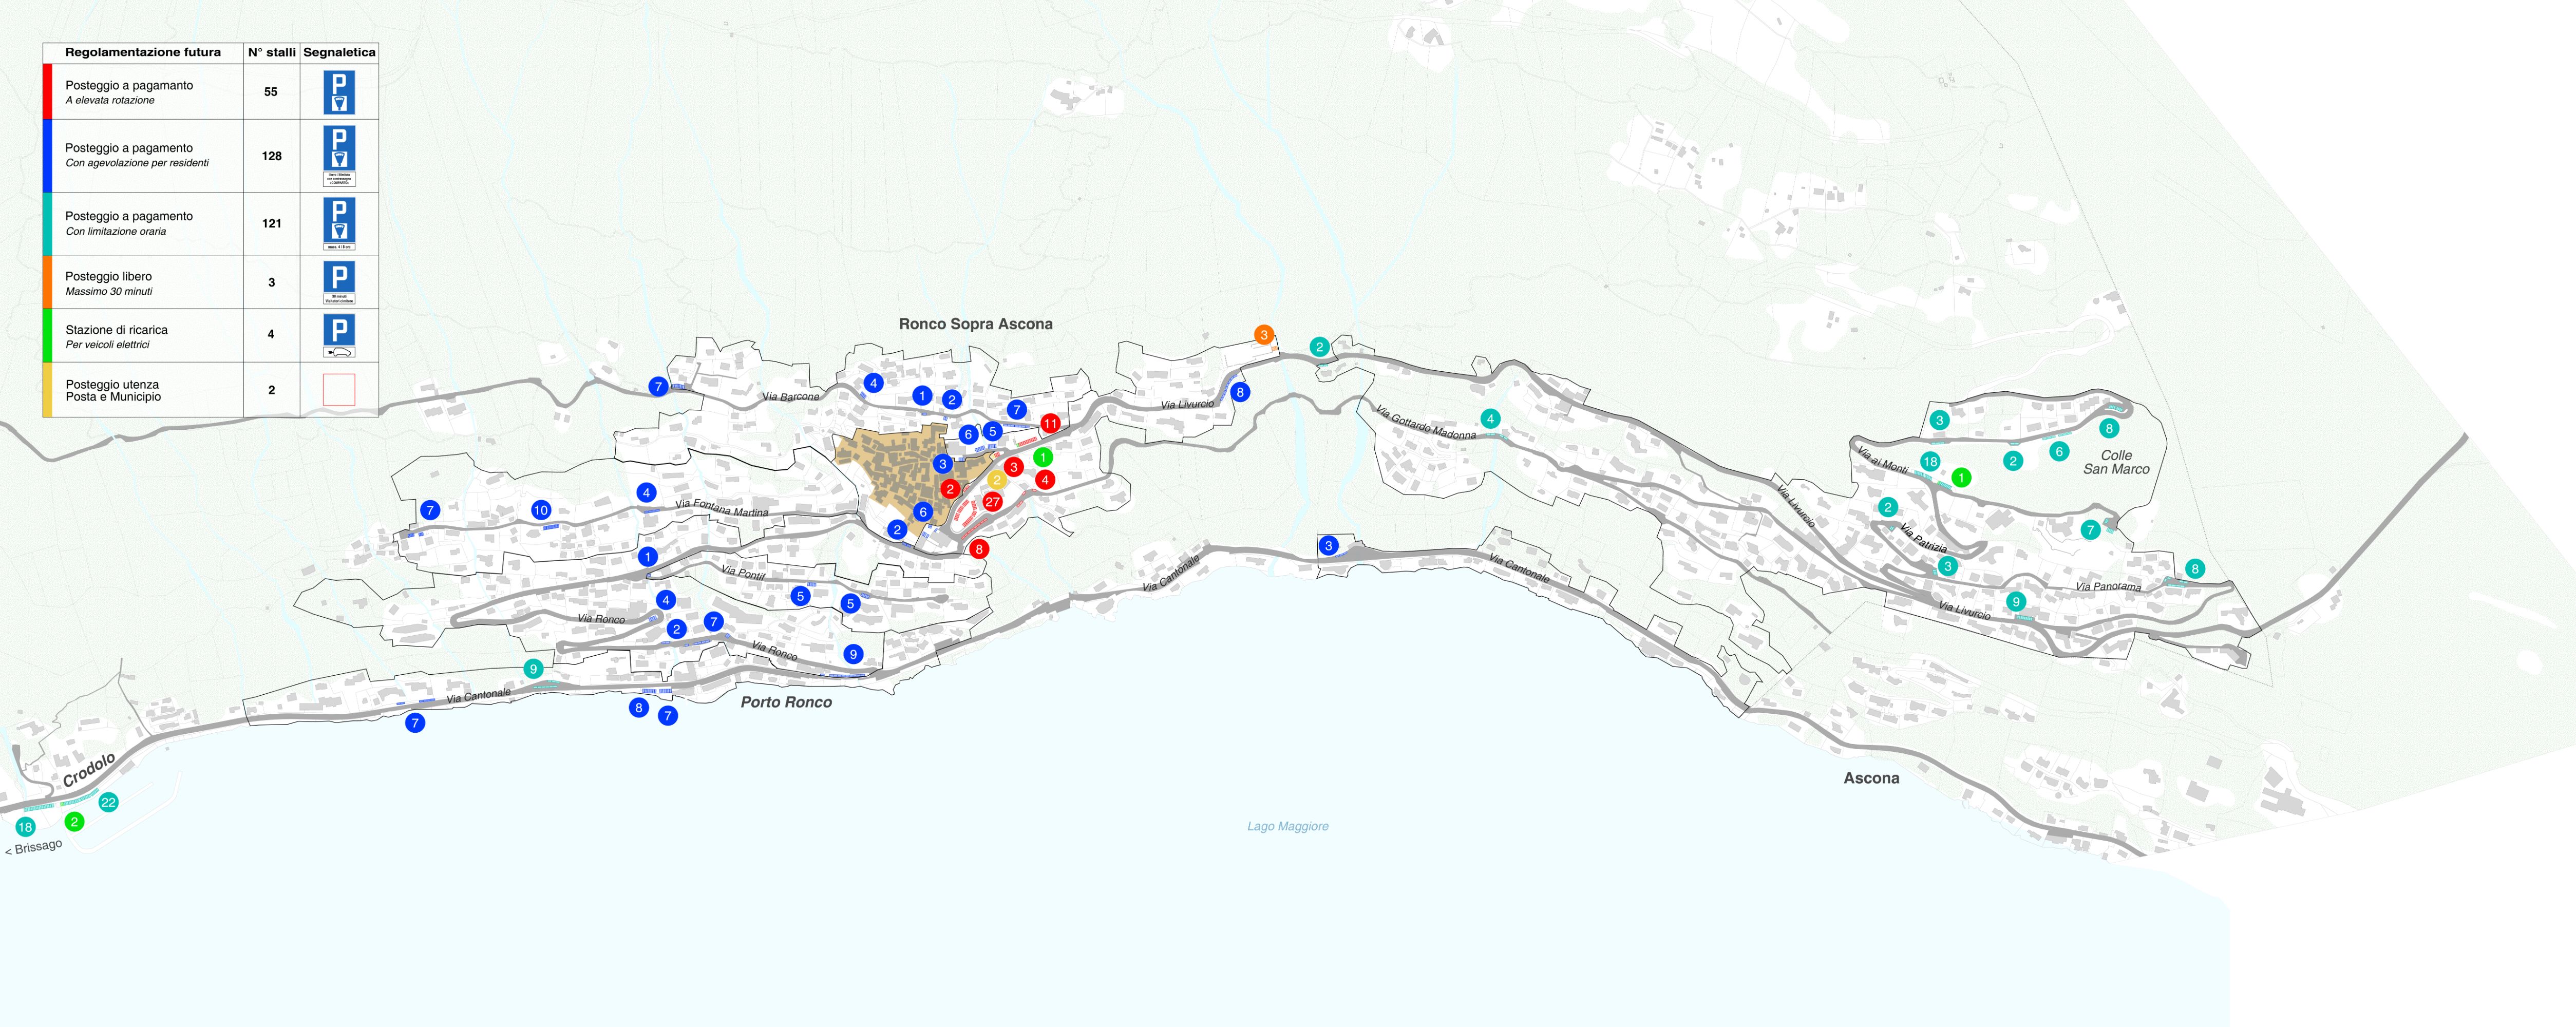This screenshot has height=1027, width=2576.
Task: Click the red marker numbered 27
Action: tap(992, 502)
